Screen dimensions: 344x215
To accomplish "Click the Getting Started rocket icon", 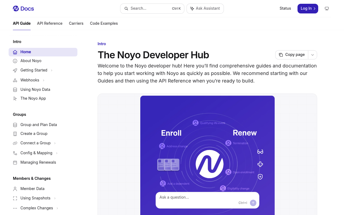I will (15, 70).
